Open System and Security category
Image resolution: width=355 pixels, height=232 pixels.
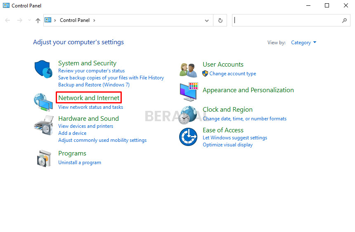tap(88, 63)
